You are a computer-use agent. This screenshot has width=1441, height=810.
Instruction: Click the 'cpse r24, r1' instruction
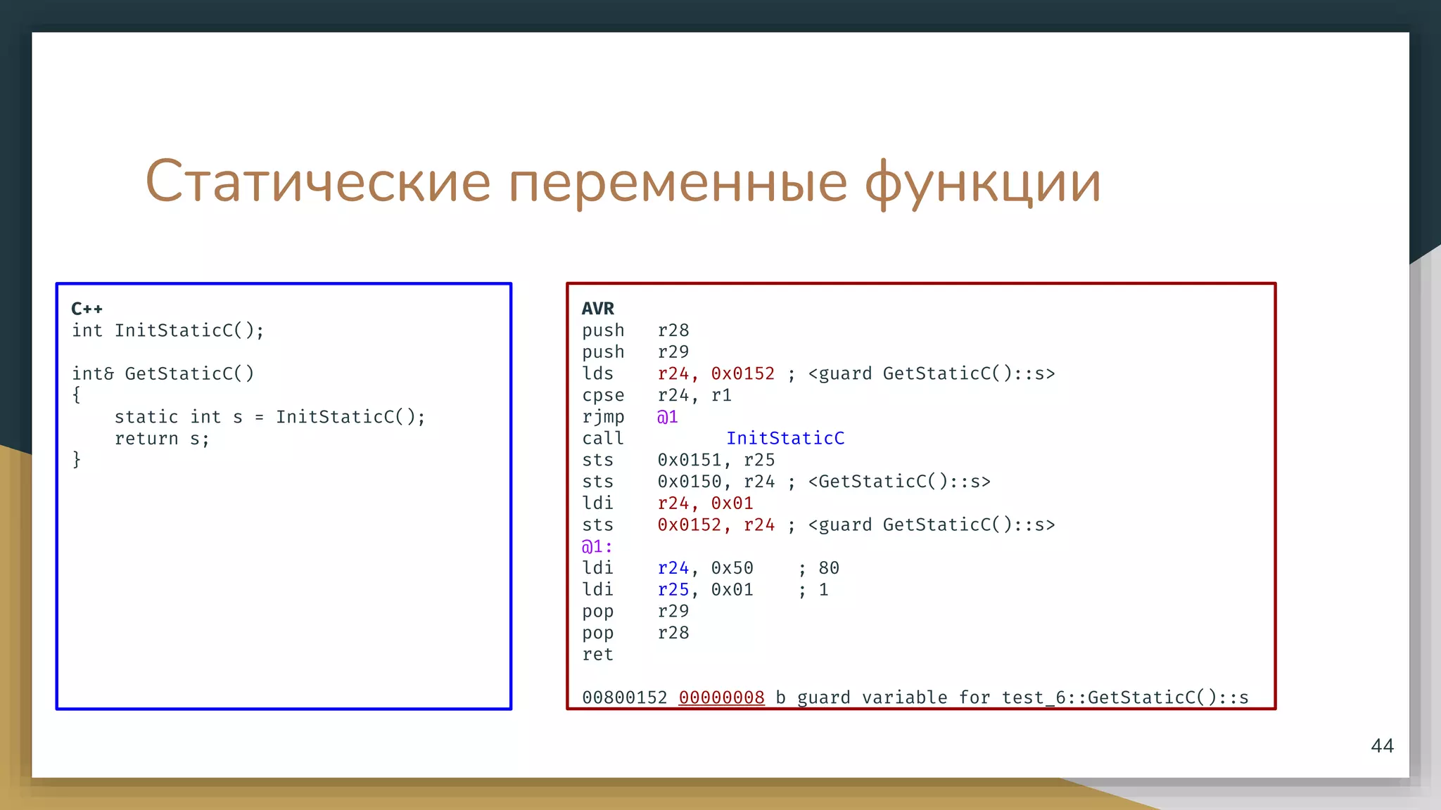pyautogui.click(x=656, y=395)
